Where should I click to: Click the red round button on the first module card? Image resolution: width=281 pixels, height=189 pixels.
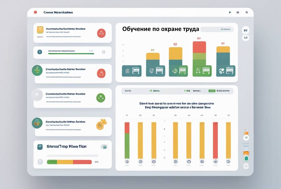[101, 33]
